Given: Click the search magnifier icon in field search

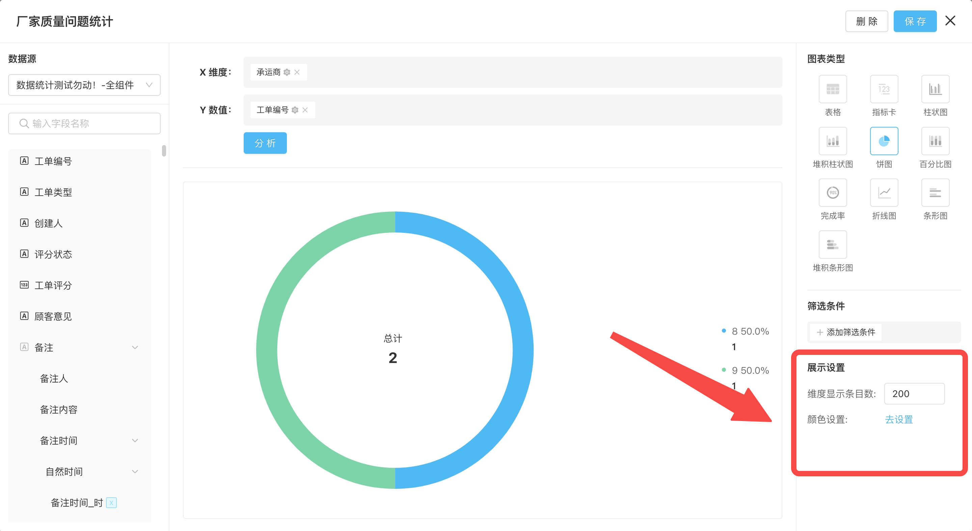Looking at the screenshot, I should tap(24, 123).
